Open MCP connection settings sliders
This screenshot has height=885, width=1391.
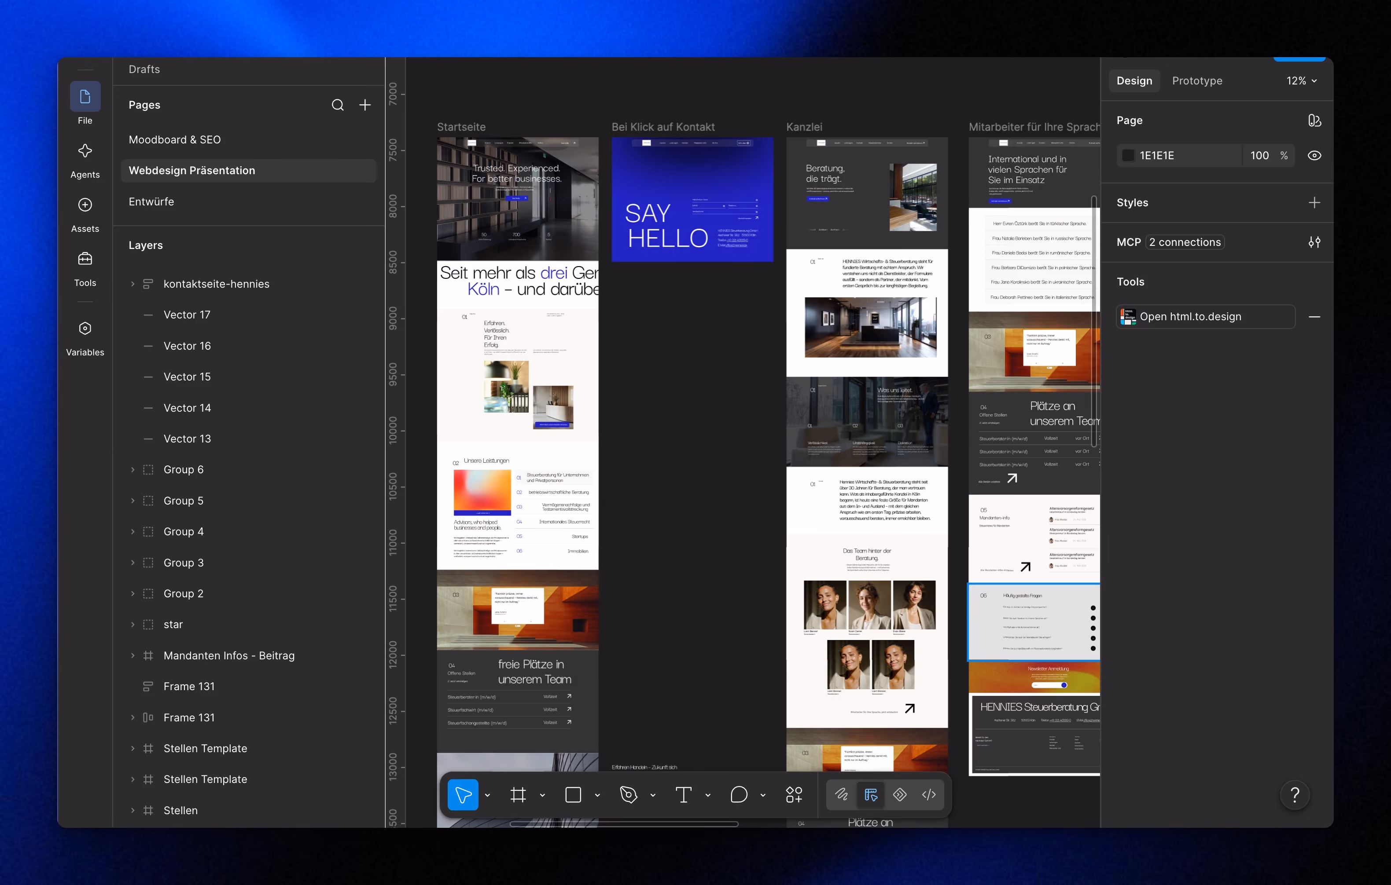pos(1314,242)
